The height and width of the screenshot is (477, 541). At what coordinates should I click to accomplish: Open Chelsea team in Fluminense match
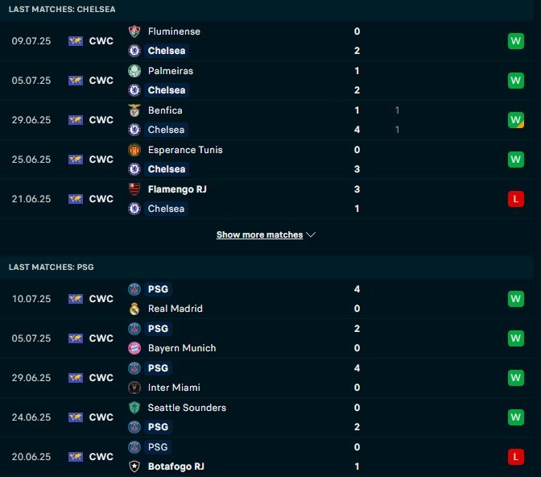(167, 51)
